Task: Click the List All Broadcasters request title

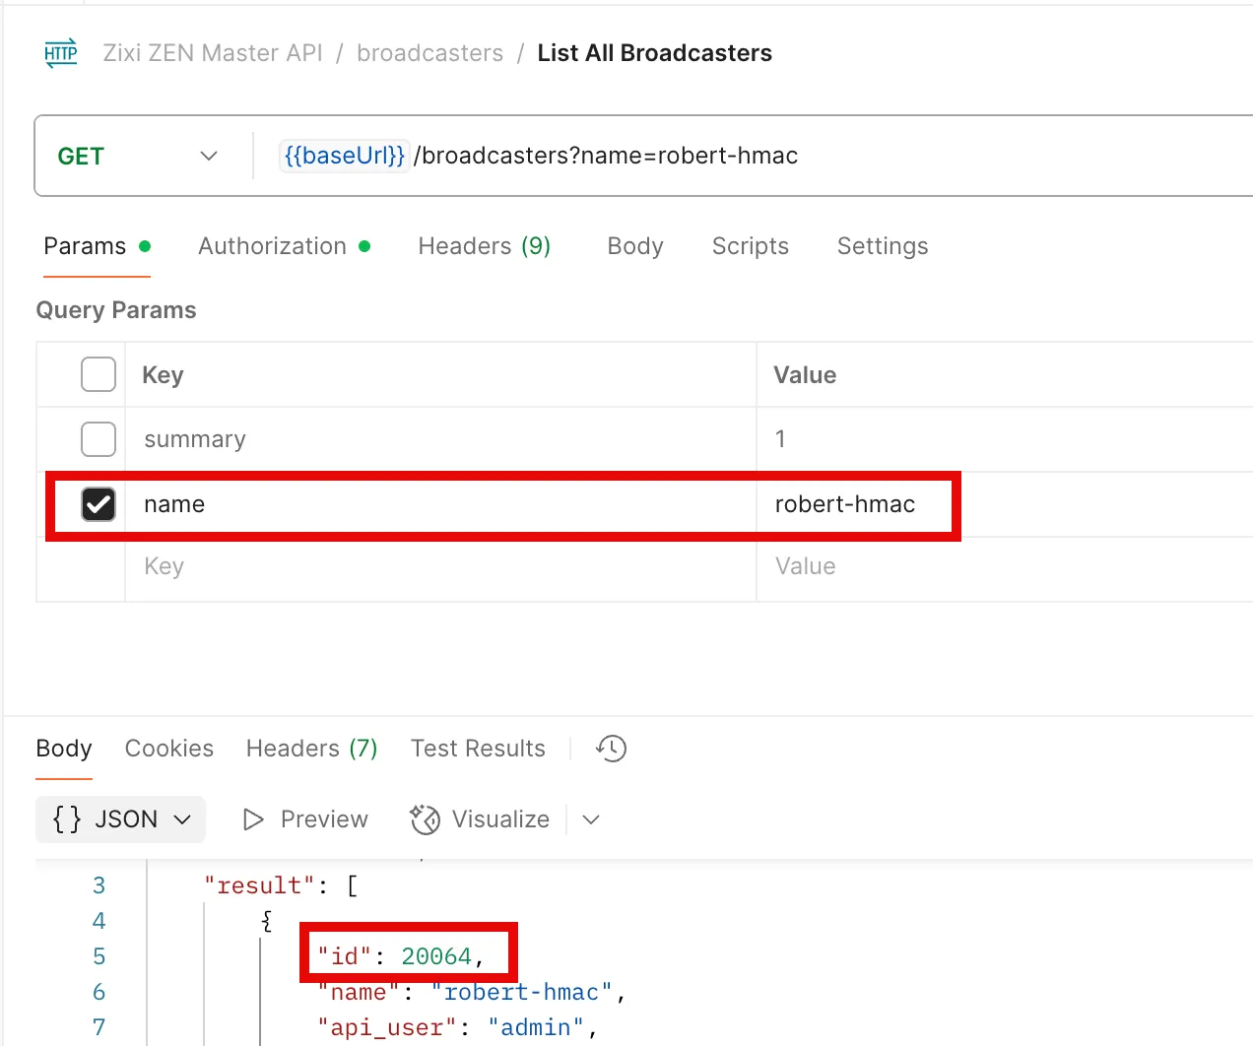Action: pos(654,53)
